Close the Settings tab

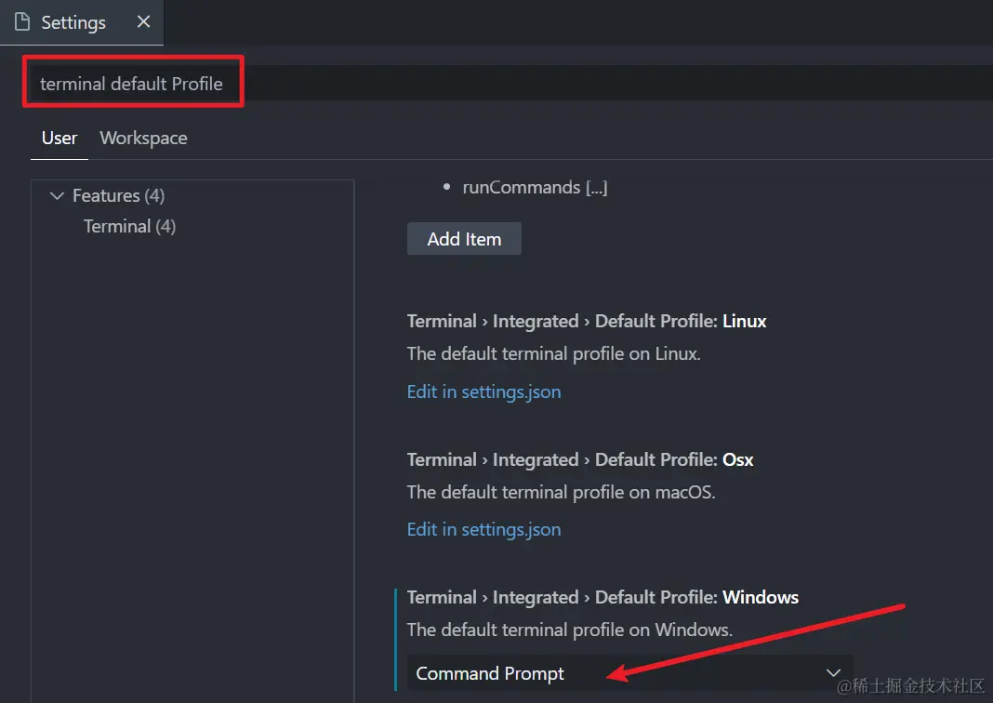coord(142,21)
